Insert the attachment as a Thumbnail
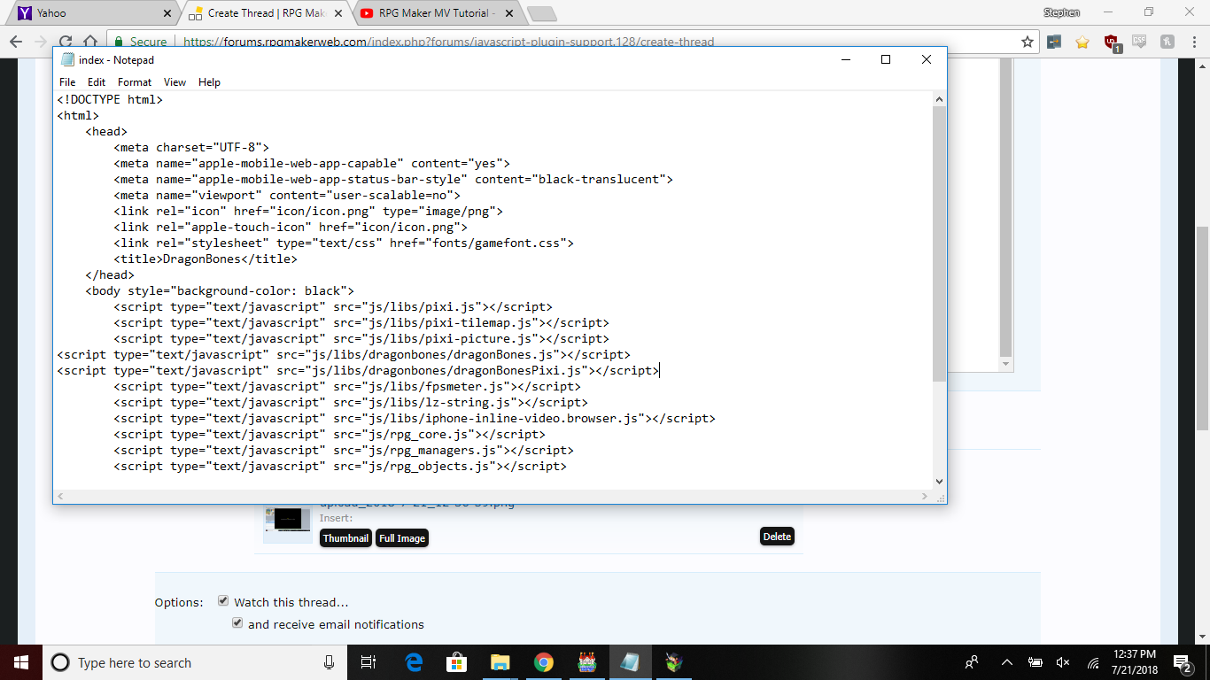The height and width of the screenshot is (680, 1210). 345,537
